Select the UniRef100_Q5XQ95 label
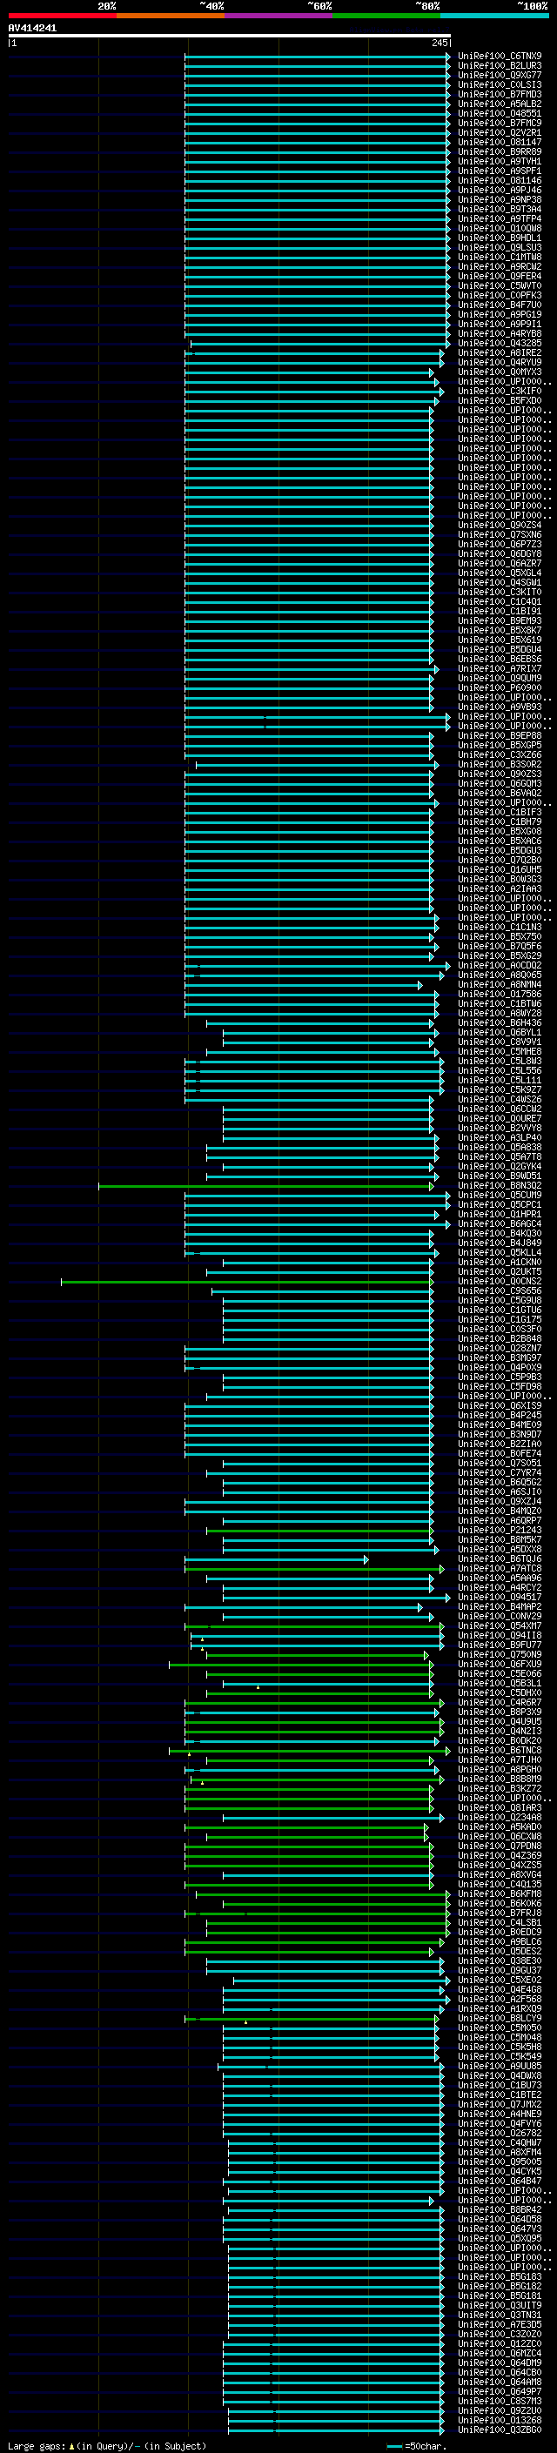Screen dimensions: 557x2453 tap(500, 2238)
